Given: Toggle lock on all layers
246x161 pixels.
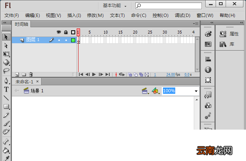Looking at the screenshot, I should [66, 32].
